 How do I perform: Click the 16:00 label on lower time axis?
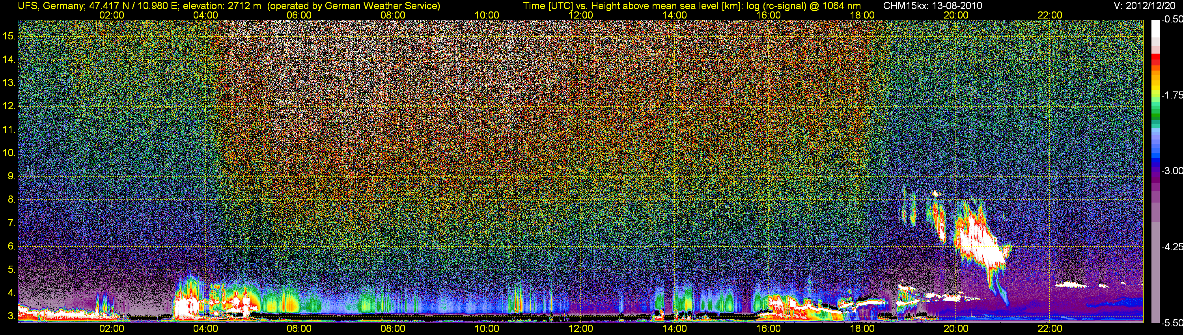tap(768, 329)
